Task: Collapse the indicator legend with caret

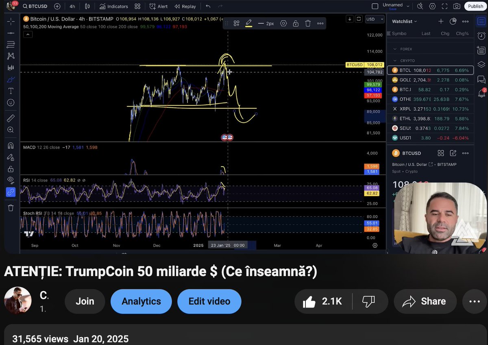Action: pyautogui.click(x=28, y=35)
